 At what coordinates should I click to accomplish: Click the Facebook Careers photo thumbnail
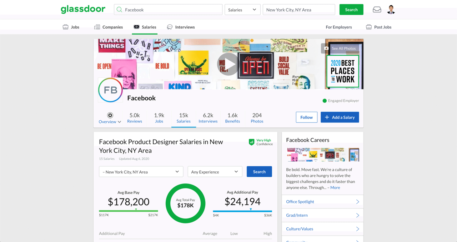click(322, 155)
